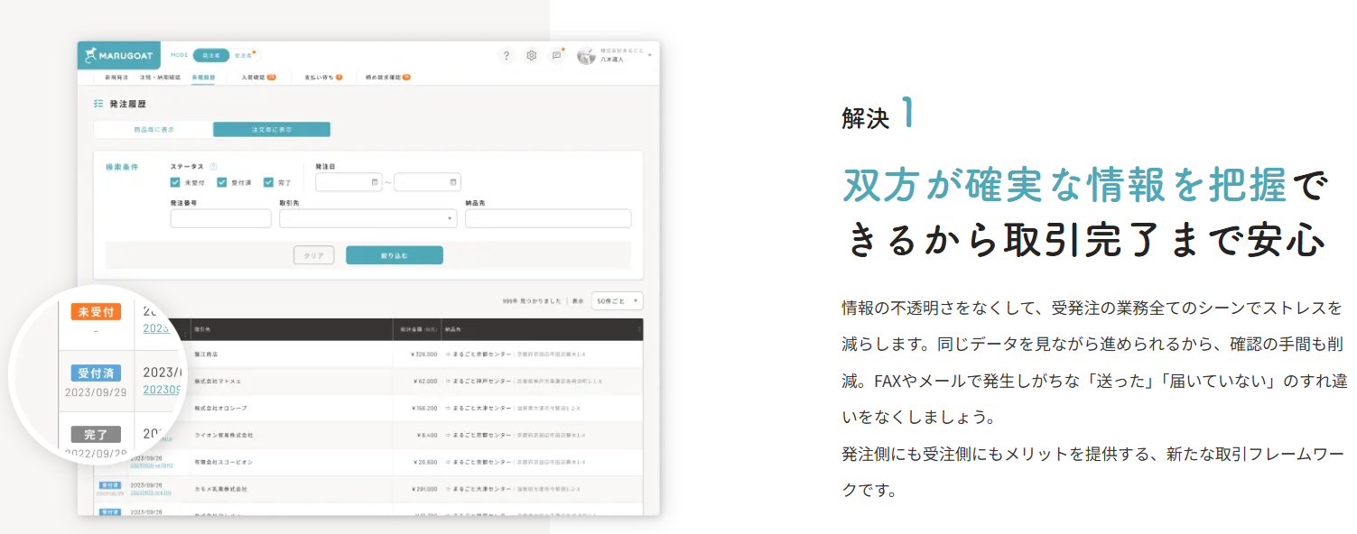Switch to 商品毎に表示 view
Viewport: 1357px width, 534px height.
click(x=153, y=130)
